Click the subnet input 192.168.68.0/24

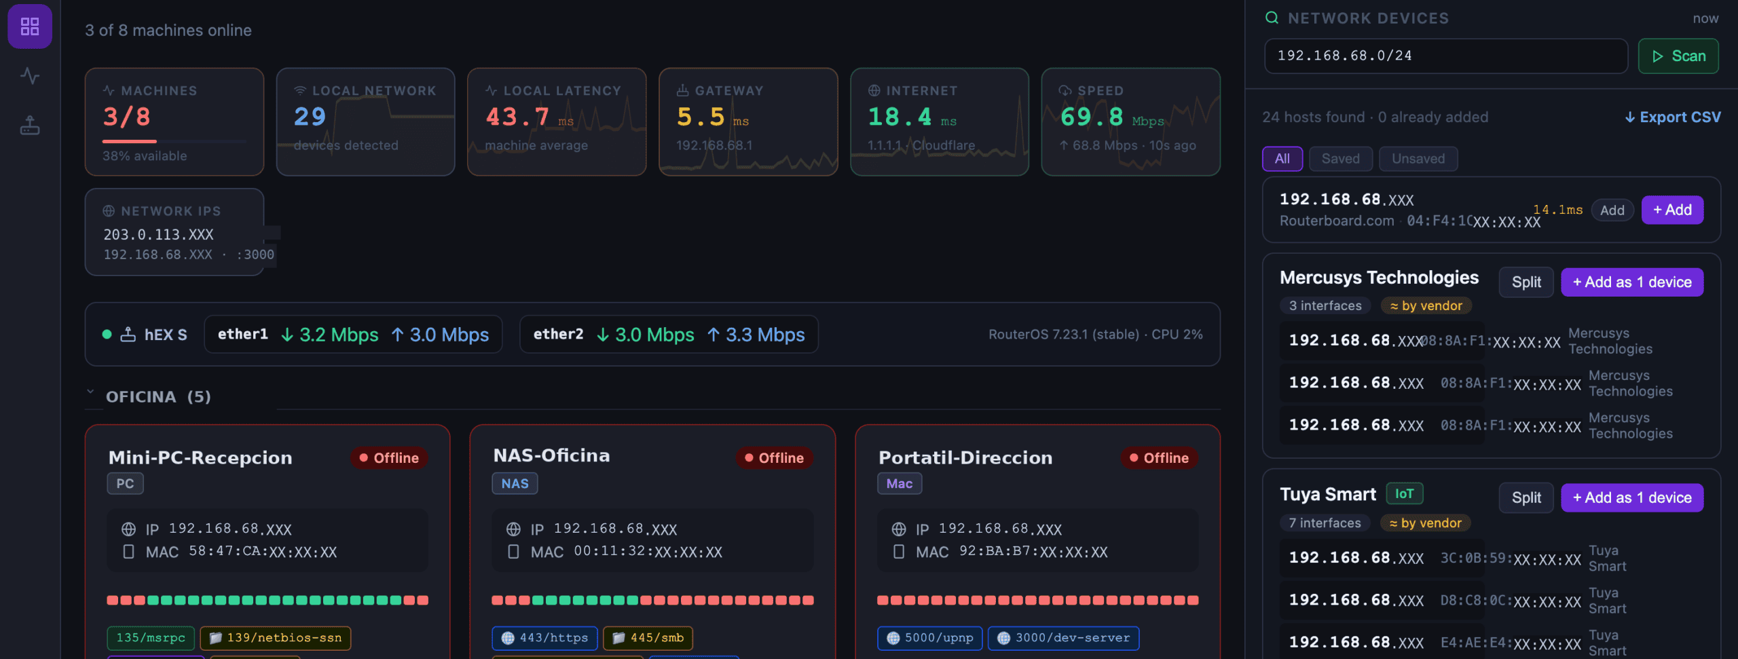tap(1446, 56)
